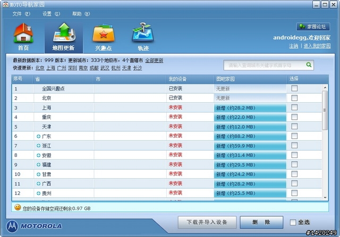Viewport: 340px width, 237px height.
Task: Click the 序号 column header
Action: point(22,79)
